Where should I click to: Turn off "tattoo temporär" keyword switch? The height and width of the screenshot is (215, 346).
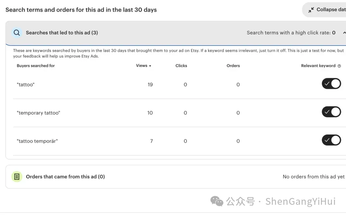point(331,140)
